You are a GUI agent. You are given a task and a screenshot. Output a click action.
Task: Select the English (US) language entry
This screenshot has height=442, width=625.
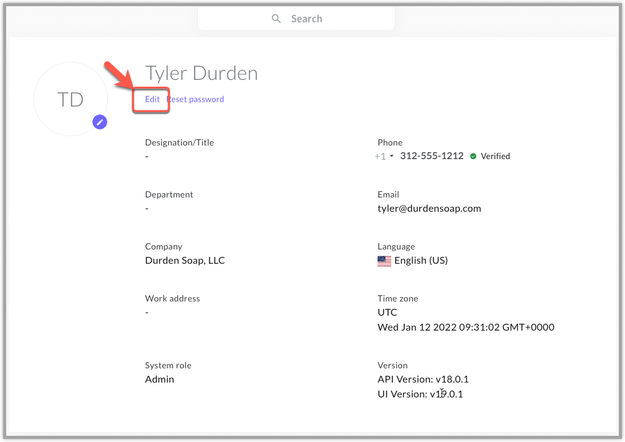(420, 260)
